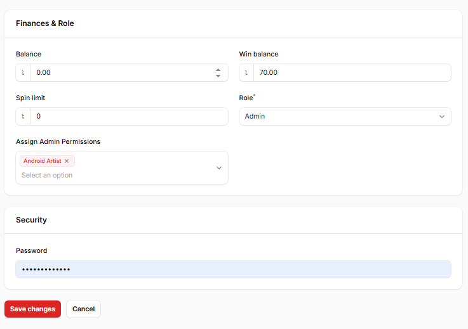Screen dimensions: 468x329
Task: Open the Role dropdown showing Admin
Action: pos(345,117)
